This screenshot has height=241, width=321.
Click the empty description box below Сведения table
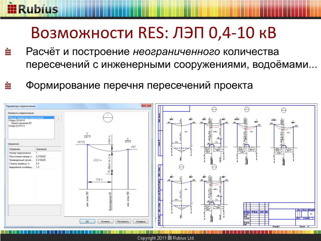click(x=34, y=210)
